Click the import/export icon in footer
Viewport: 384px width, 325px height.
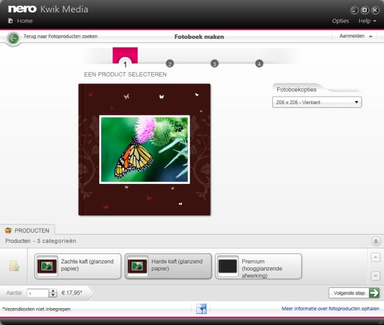(201, 309)
